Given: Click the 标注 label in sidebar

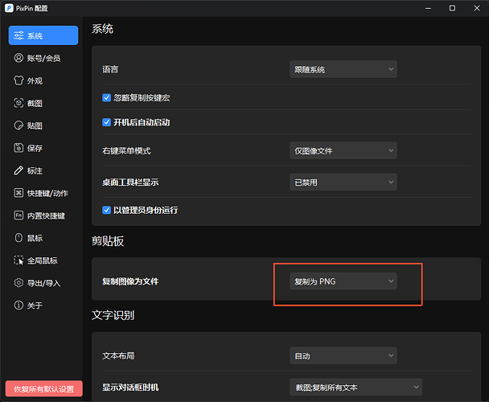Looking at the screenshot, I should (35, 171).
